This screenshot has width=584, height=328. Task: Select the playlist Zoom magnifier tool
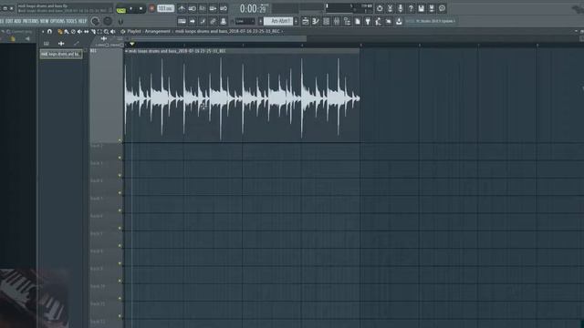coord(107,32)
